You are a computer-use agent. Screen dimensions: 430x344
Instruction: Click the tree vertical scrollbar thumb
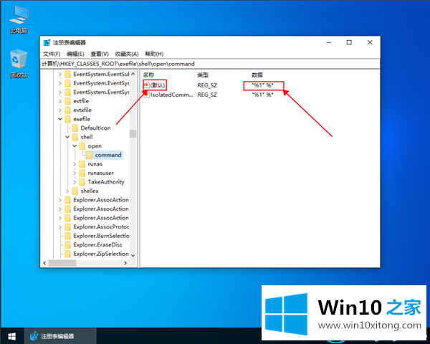[x=133, y=133]
